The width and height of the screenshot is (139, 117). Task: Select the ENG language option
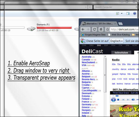99,45
